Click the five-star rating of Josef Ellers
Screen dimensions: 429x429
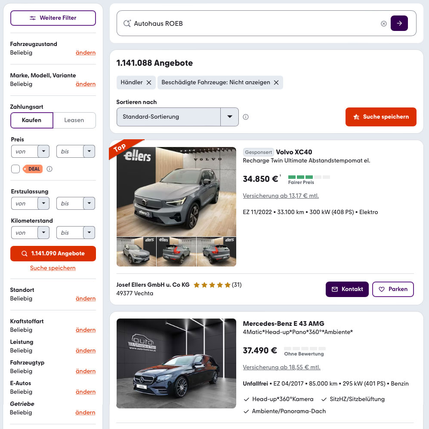tap(212, 285)
